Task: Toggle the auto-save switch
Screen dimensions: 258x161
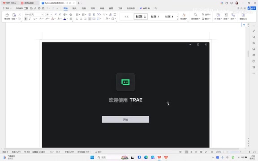Action: [26, 8]
